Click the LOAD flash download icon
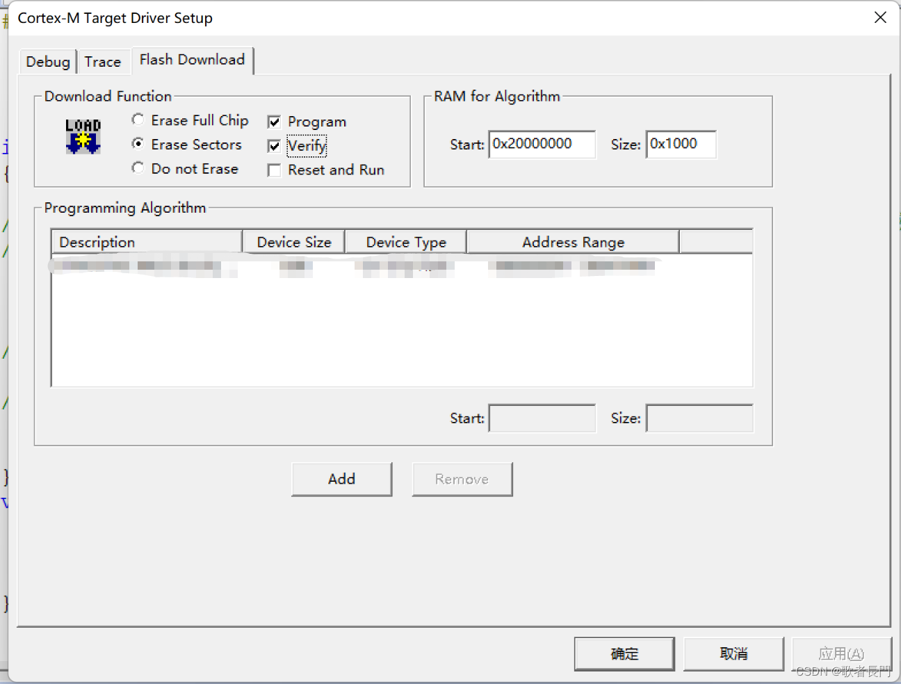The width and height of the screenshot is (901, 684). point(83,136)
